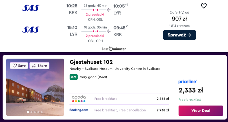Click the airplane icon on KRK to LYR route
The image size is (228, 122).
[109, 10]
